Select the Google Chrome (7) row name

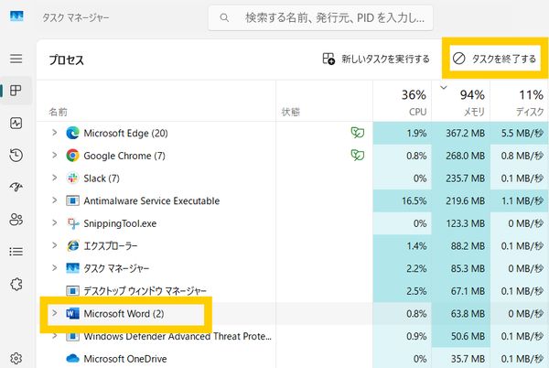[124, 156]
